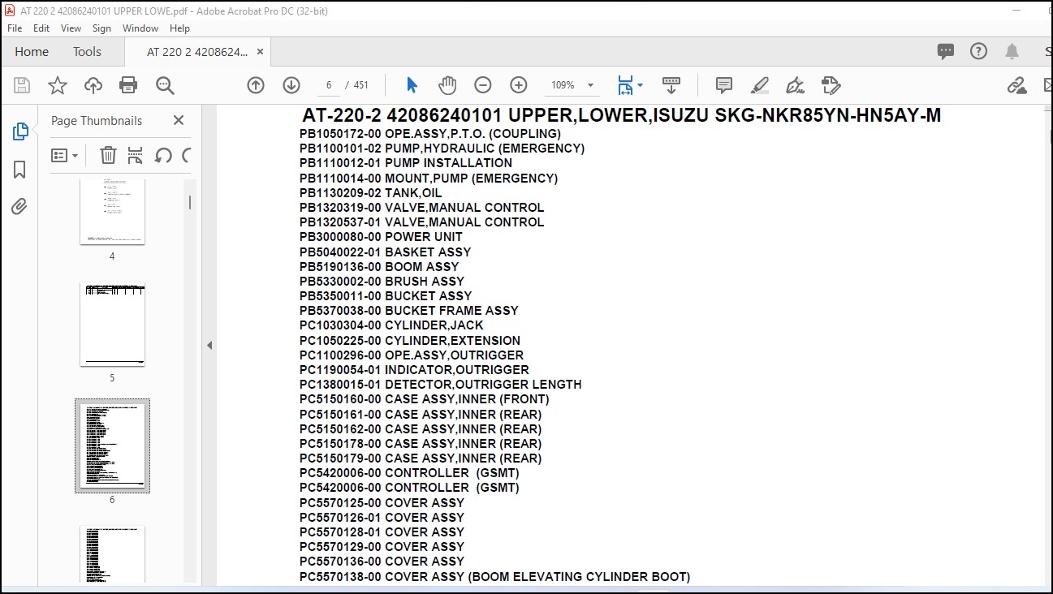Open the Edit PDF stamp tool
The width and height of the screenshot is (1053, 594).
[831, 85]
